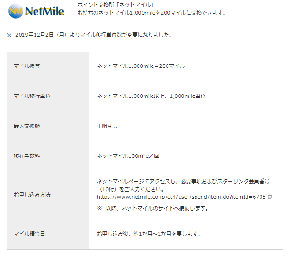The height and width of the screenshot is (258, 290).
Task: Click the ネットマイルページにアクセスし instruction text
Action: point(183,185)
